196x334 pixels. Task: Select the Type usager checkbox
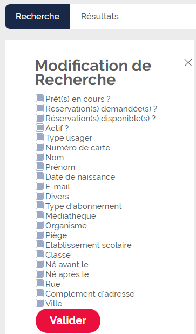[39, 137]
